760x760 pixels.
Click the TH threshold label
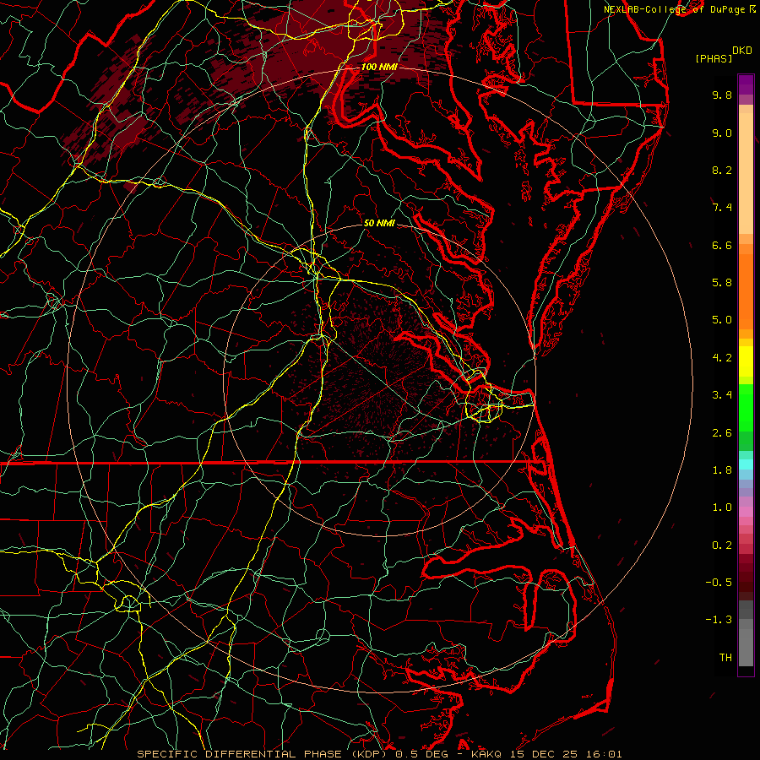click(725, 658)
